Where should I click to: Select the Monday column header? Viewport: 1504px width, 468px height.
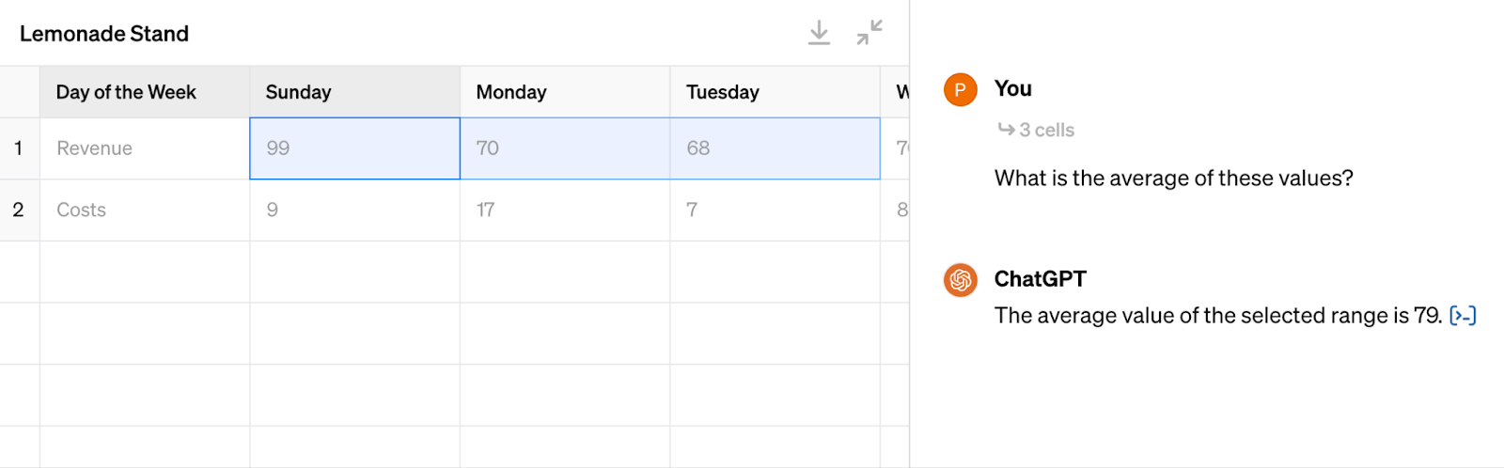coord(565,92)
